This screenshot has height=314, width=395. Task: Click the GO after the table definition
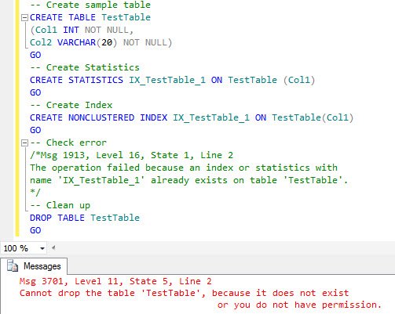tap(35, 55)
